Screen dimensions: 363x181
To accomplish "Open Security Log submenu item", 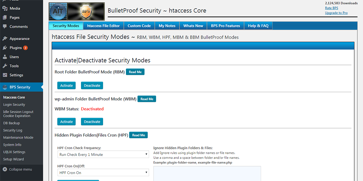I will (x=13, y=130).
